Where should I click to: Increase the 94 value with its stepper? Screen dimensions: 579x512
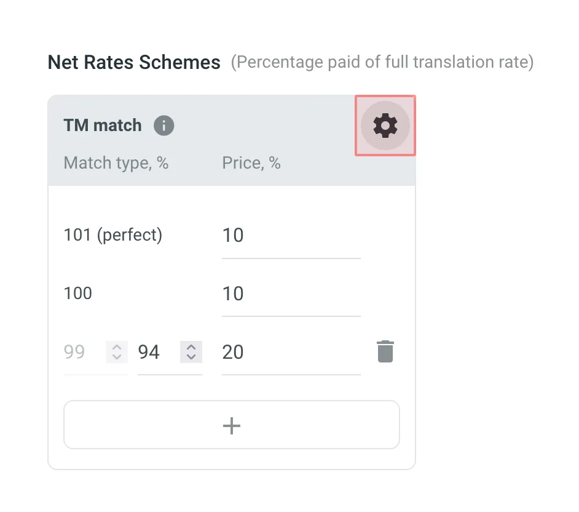point(191,348)
